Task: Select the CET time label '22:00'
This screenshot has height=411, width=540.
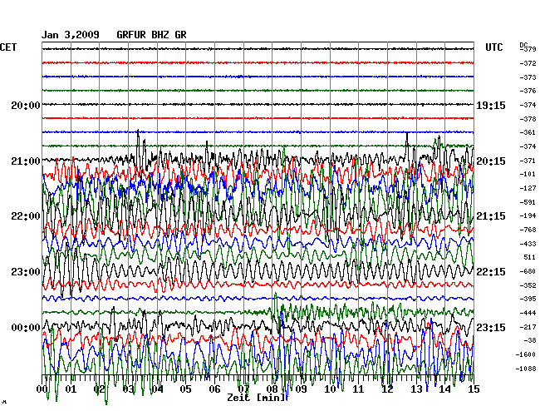Action: click(26, 216)
